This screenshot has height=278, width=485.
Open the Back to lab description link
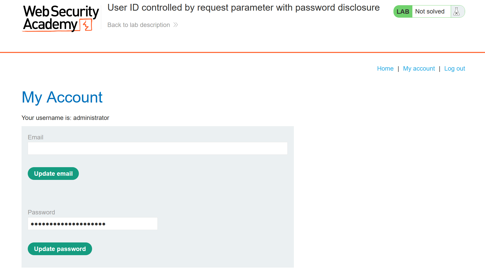[x=138, y=25]
